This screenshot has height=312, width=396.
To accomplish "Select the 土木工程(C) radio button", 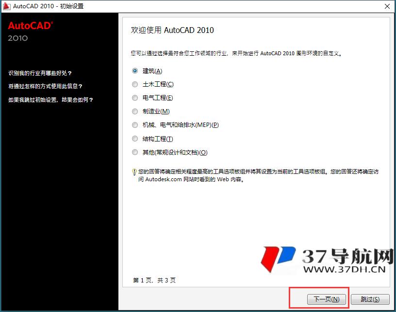I will [135, 84].
